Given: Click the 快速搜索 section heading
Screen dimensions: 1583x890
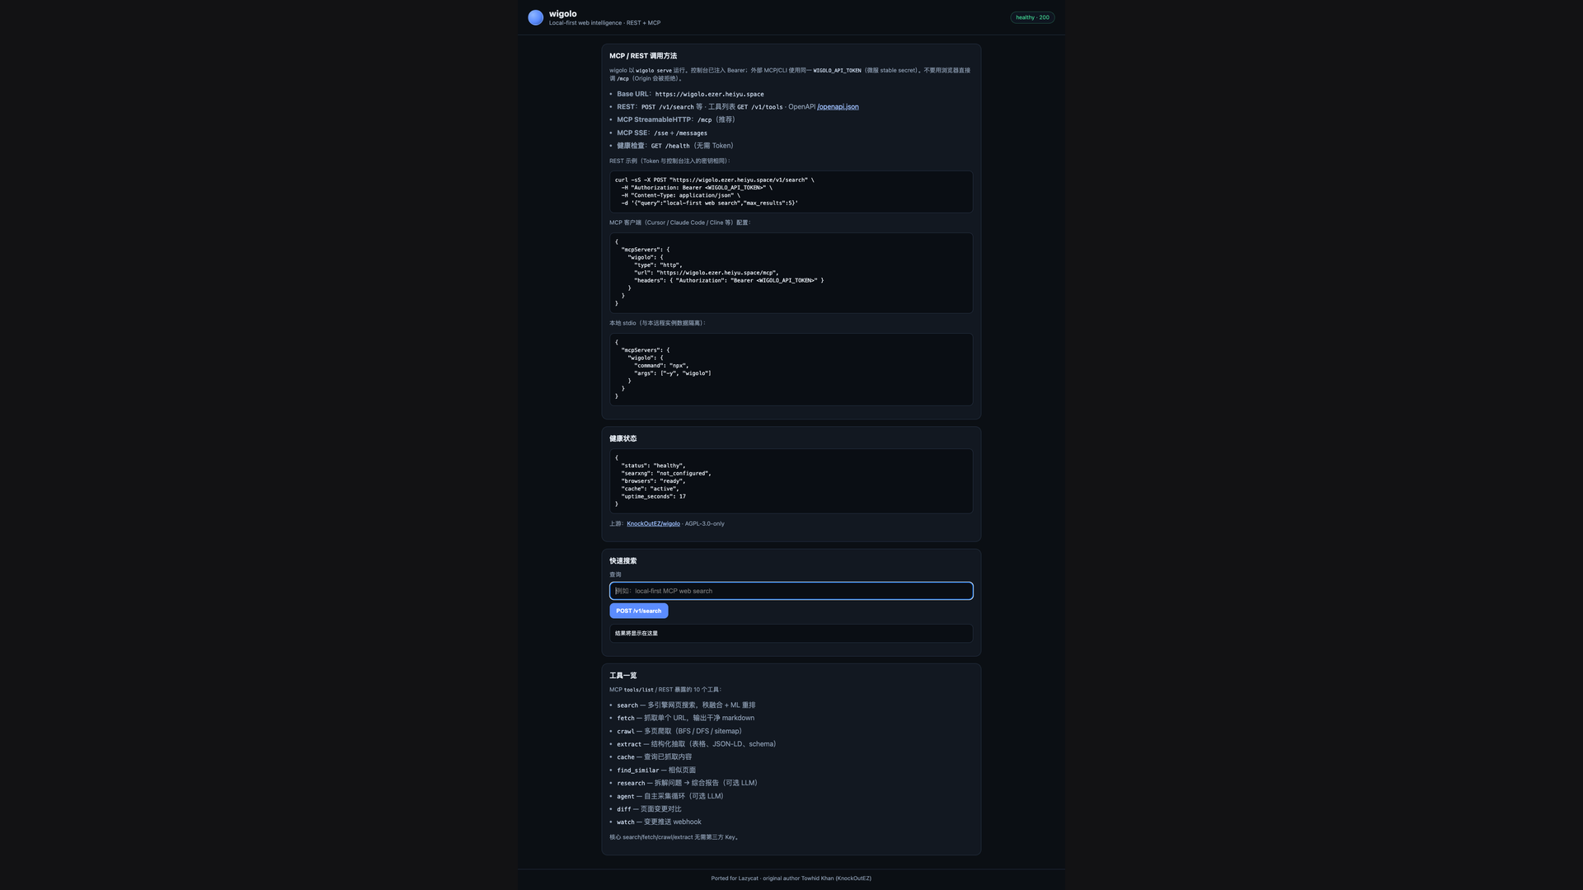Looking at the screenshot, I should tap(623, 561).
